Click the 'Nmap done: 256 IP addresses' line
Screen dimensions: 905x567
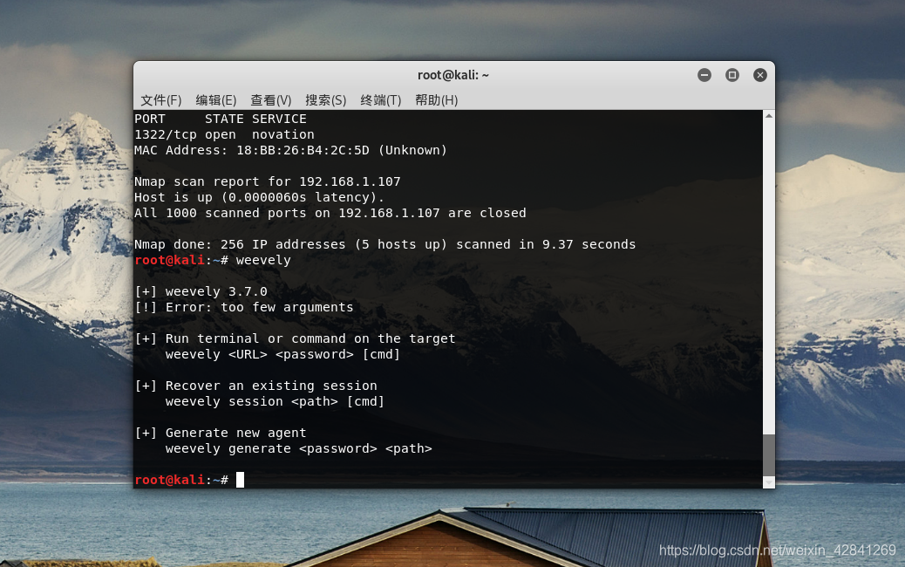(385, 244)
